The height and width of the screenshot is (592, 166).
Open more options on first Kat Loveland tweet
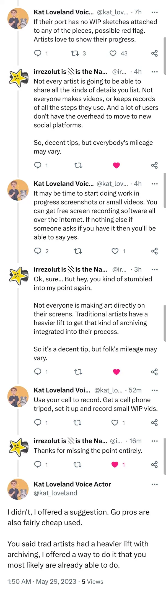coord(154,12)
